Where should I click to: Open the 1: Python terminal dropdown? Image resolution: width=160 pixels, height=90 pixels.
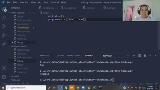(116, 56)
